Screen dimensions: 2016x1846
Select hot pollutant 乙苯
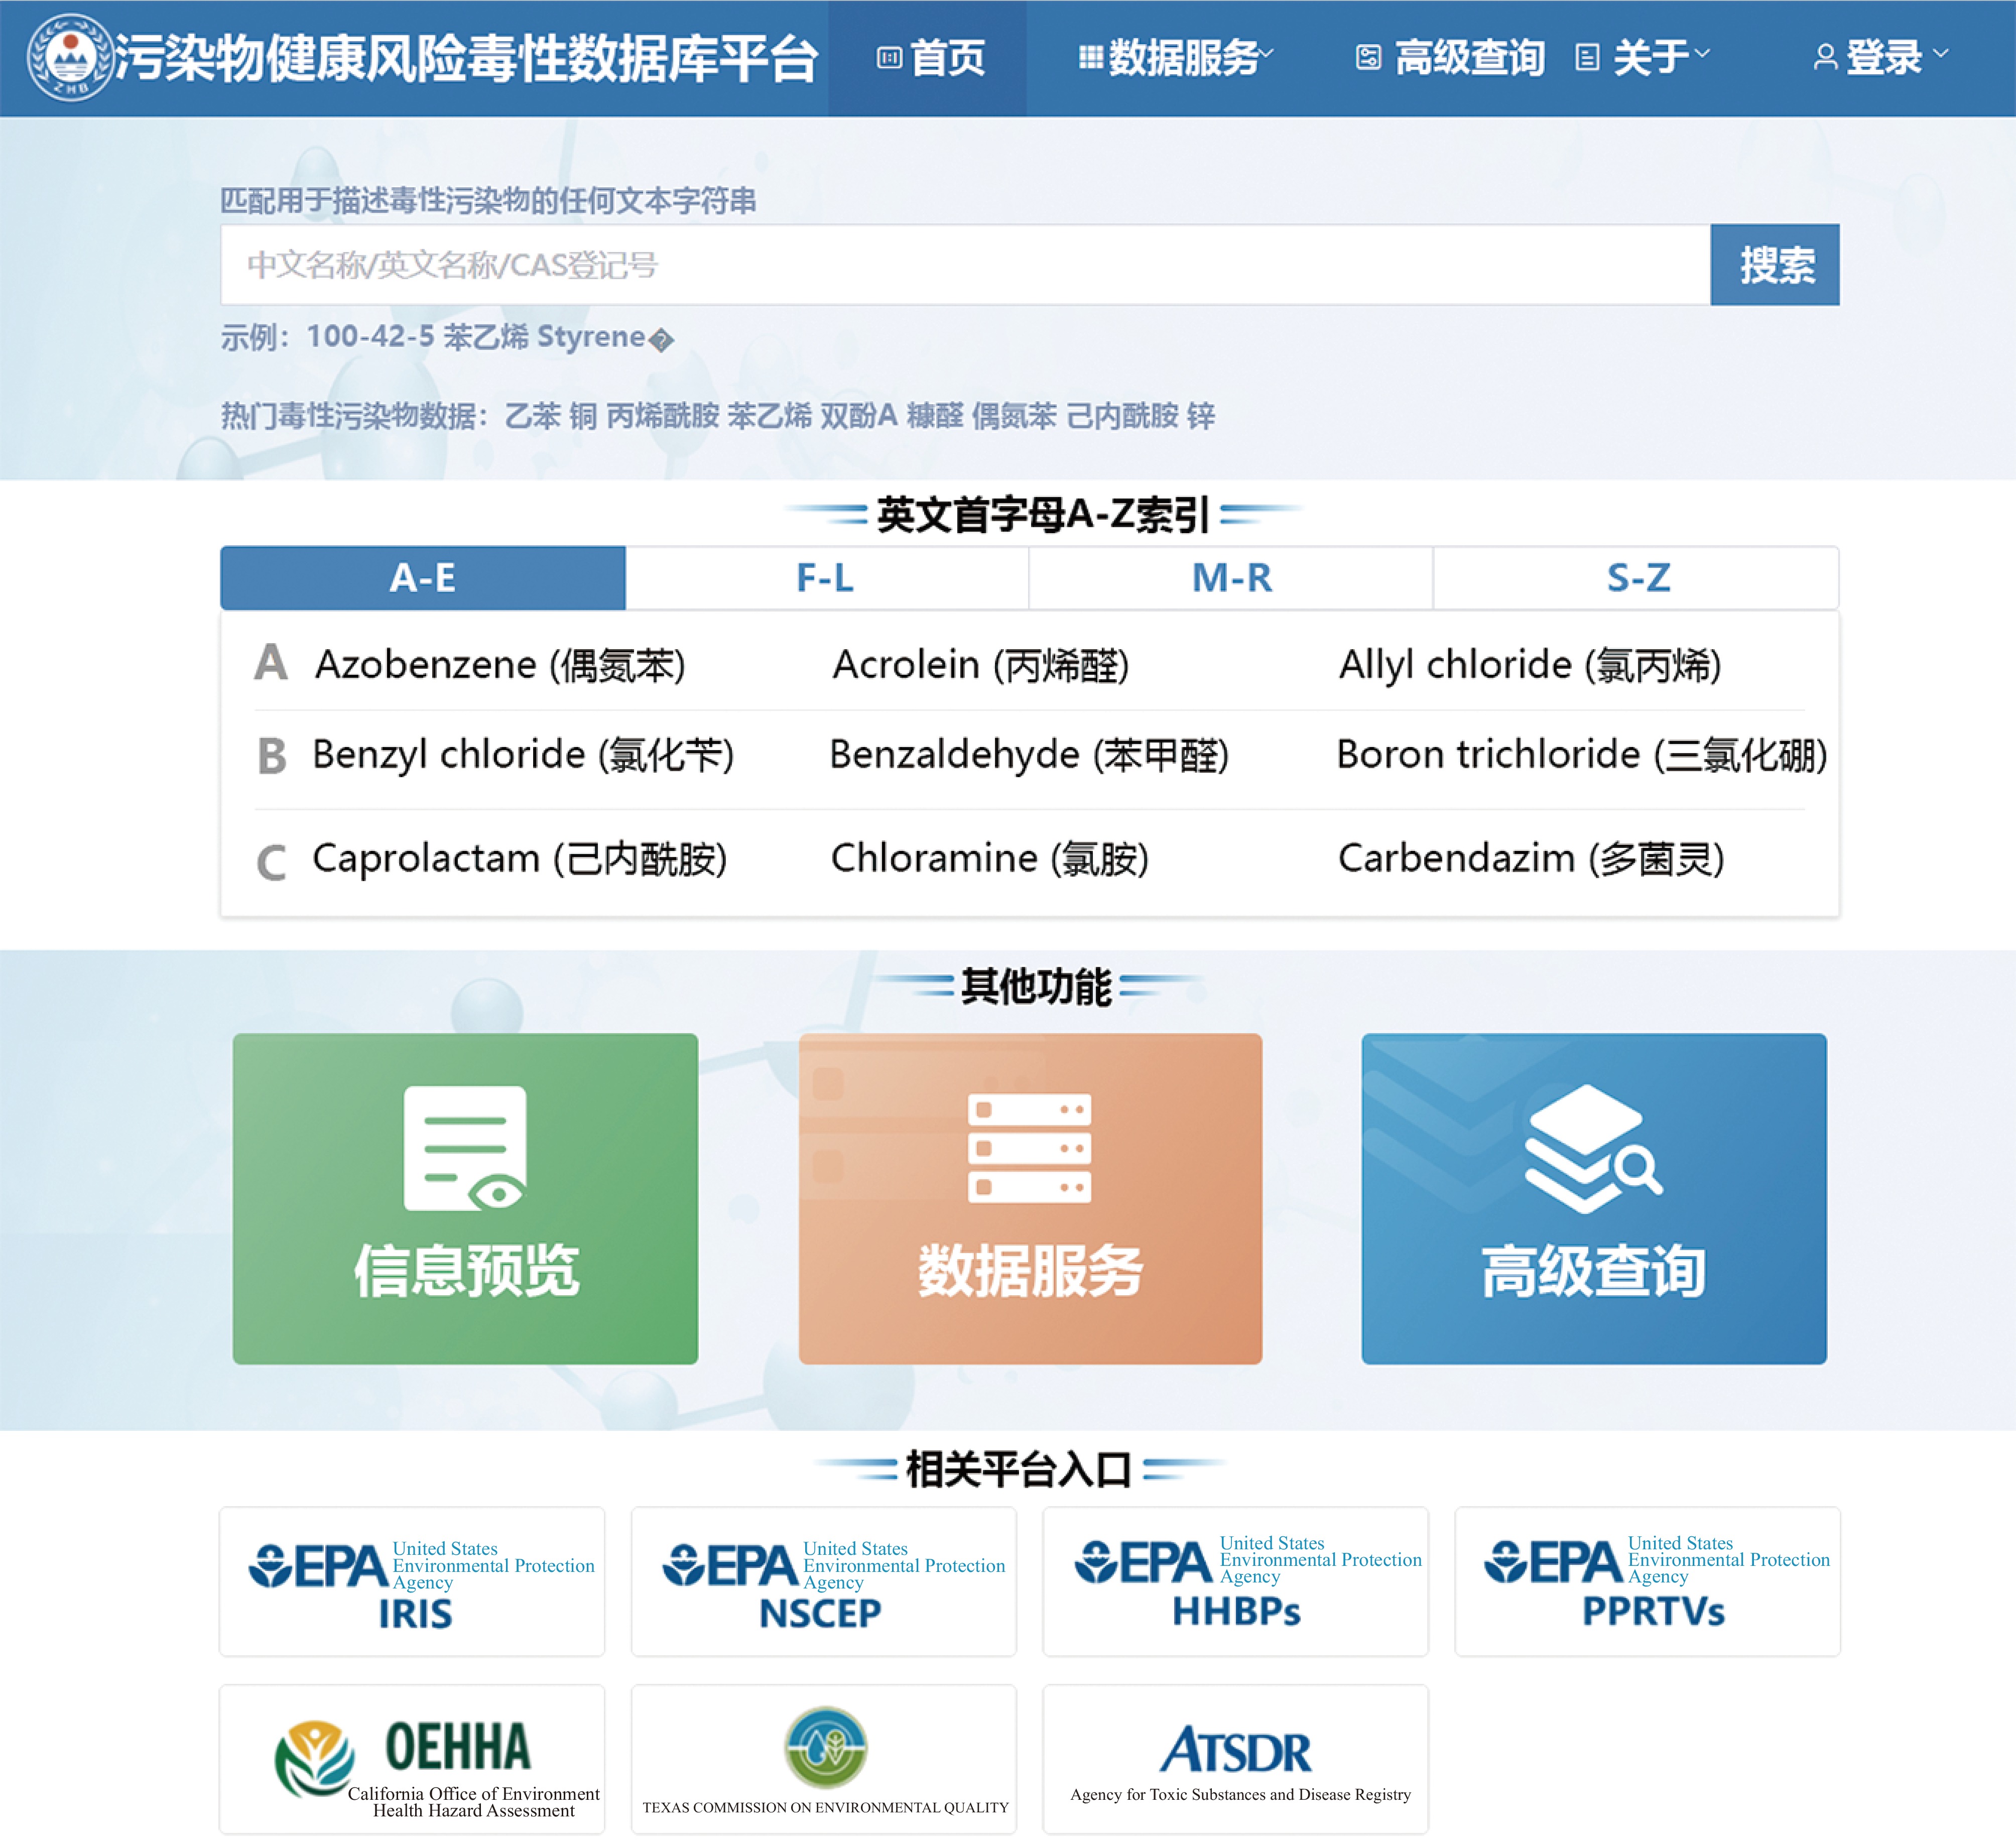(532, 415)
